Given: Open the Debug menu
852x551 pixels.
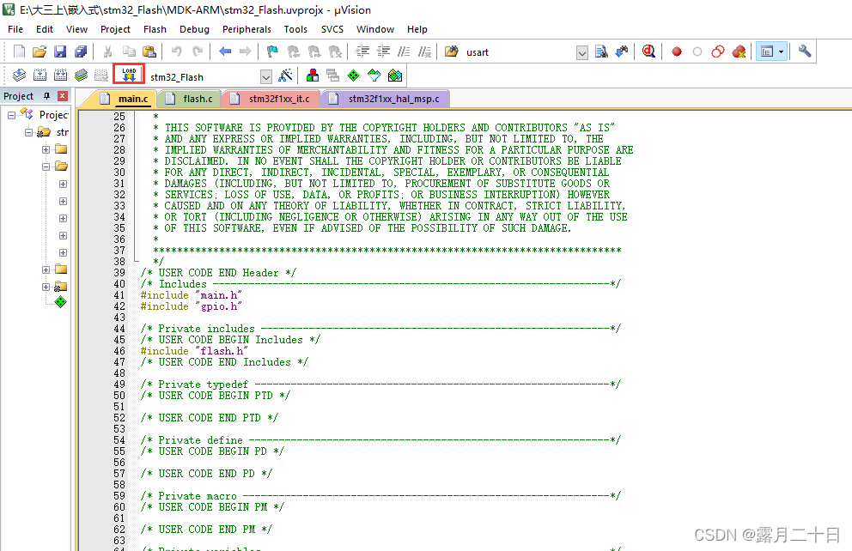Looking at the screenshot, I should click(194, 29).
